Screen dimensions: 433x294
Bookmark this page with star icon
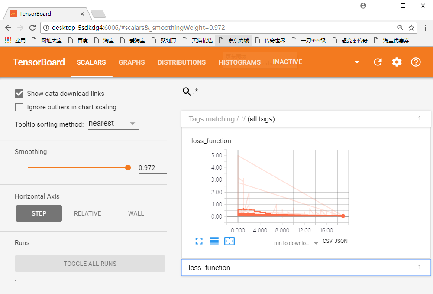click(x=411, y=28)
